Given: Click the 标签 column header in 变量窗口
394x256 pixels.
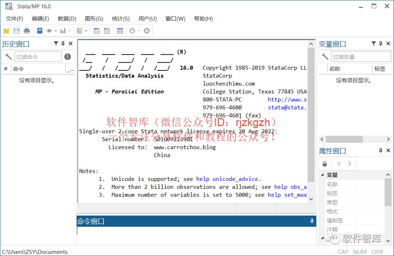Looking at the screenshot, I should pos(382,69).
